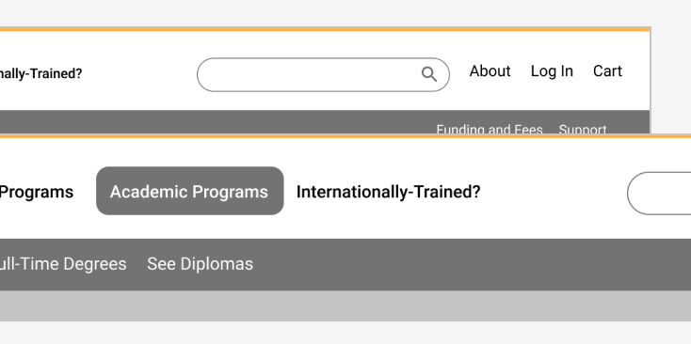The height and width of the screenshot is (344, 691).
Task: Select Support in the upper submenu bar
Action: point(583,130)
